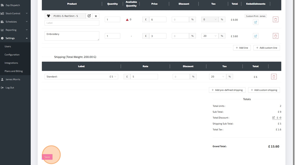The image size is (295, 165).
Task: Click the stock warning triangle icon
Action: point(127,20)
